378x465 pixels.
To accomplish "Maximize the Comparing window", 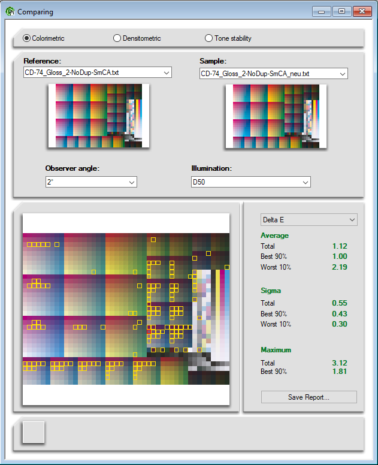I will click(342, 11).
